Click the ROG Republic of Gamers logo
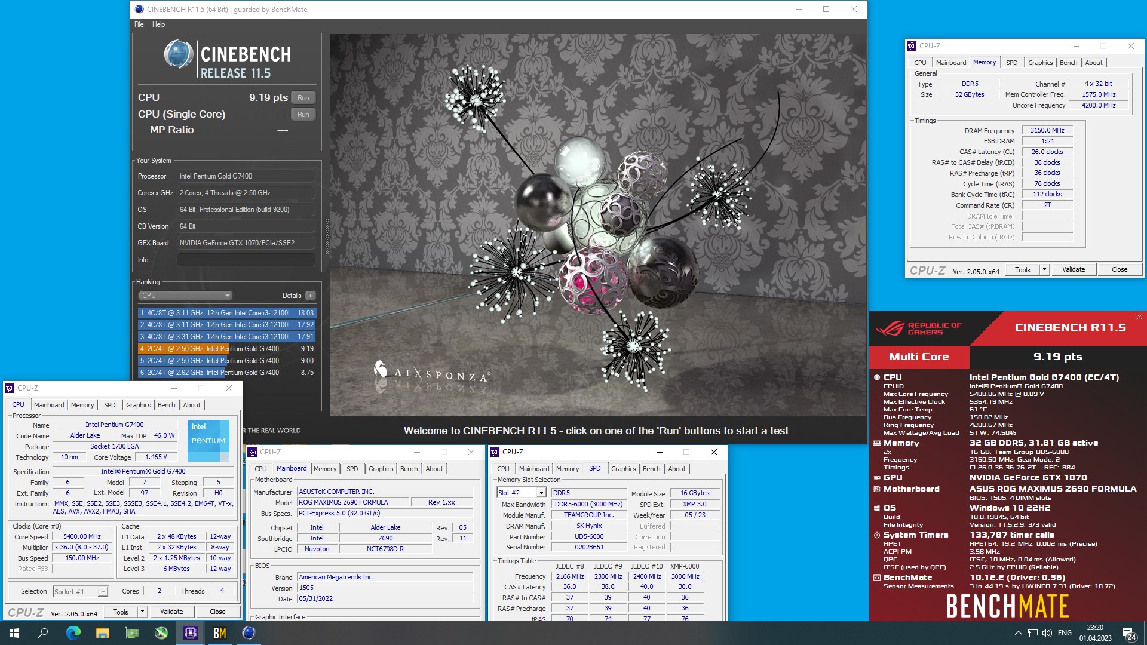This screenshot has width=1147, height=645. point(919,329)
